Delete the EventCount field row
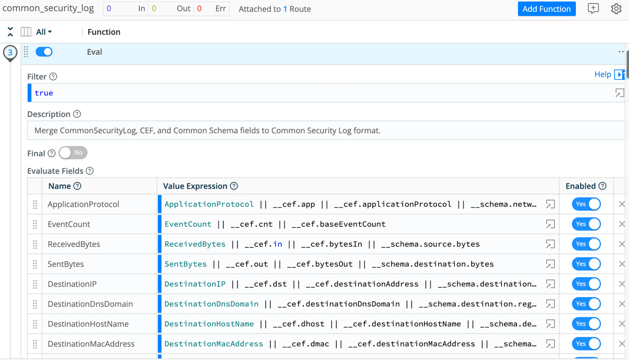Viewport: 629px width, 362px height. click(x=622, y=224)
